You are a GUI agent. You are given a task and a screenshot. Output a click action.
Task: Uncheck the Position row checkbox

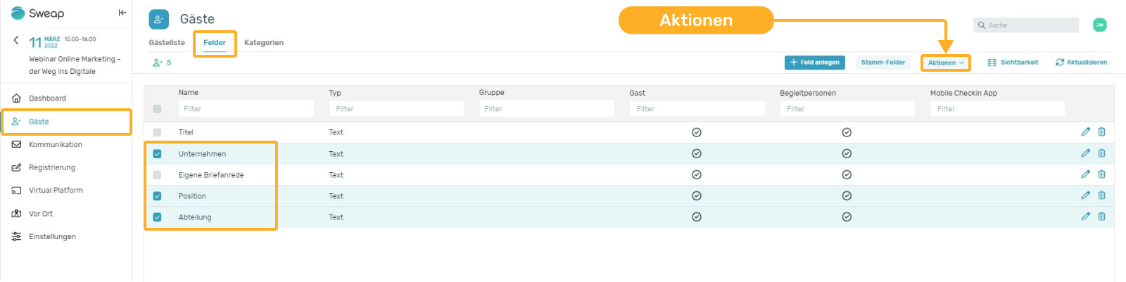pyautogui.click(x=157, y=196)
